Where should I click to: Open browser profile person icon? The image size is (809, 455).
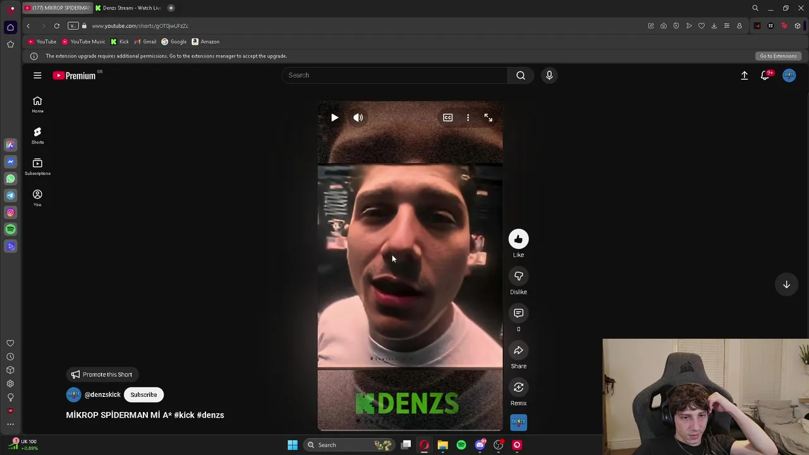click(739, 26)
